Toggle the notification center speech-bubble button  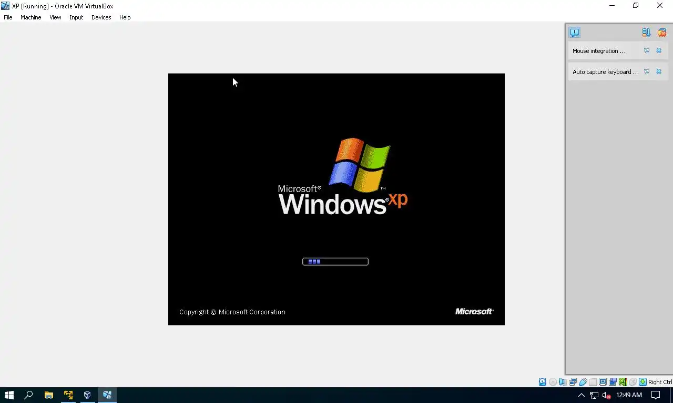(574, 33)
